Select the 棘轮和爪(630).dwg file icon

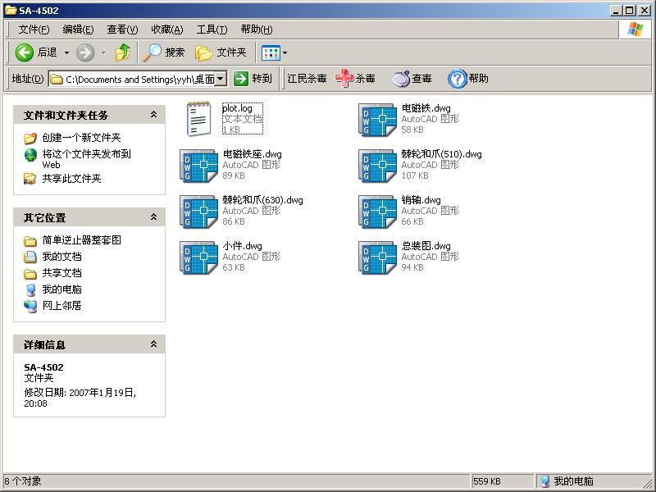tap(198, 212)
